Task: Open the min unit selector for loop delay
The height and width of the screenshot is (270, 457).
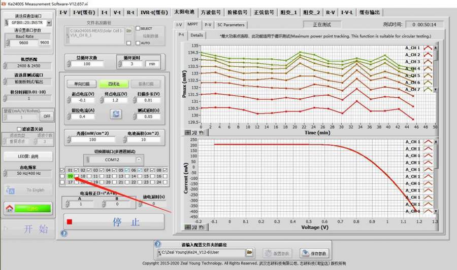Action: (152, 64)
